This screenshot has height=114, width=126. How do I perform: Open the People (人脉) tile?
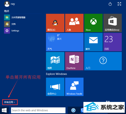(x=74, y=23)
